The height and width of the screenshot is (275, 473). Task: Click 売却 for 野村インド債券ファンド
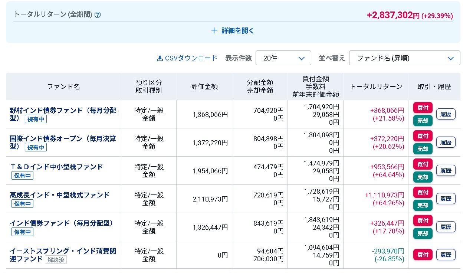click(423, 121)
